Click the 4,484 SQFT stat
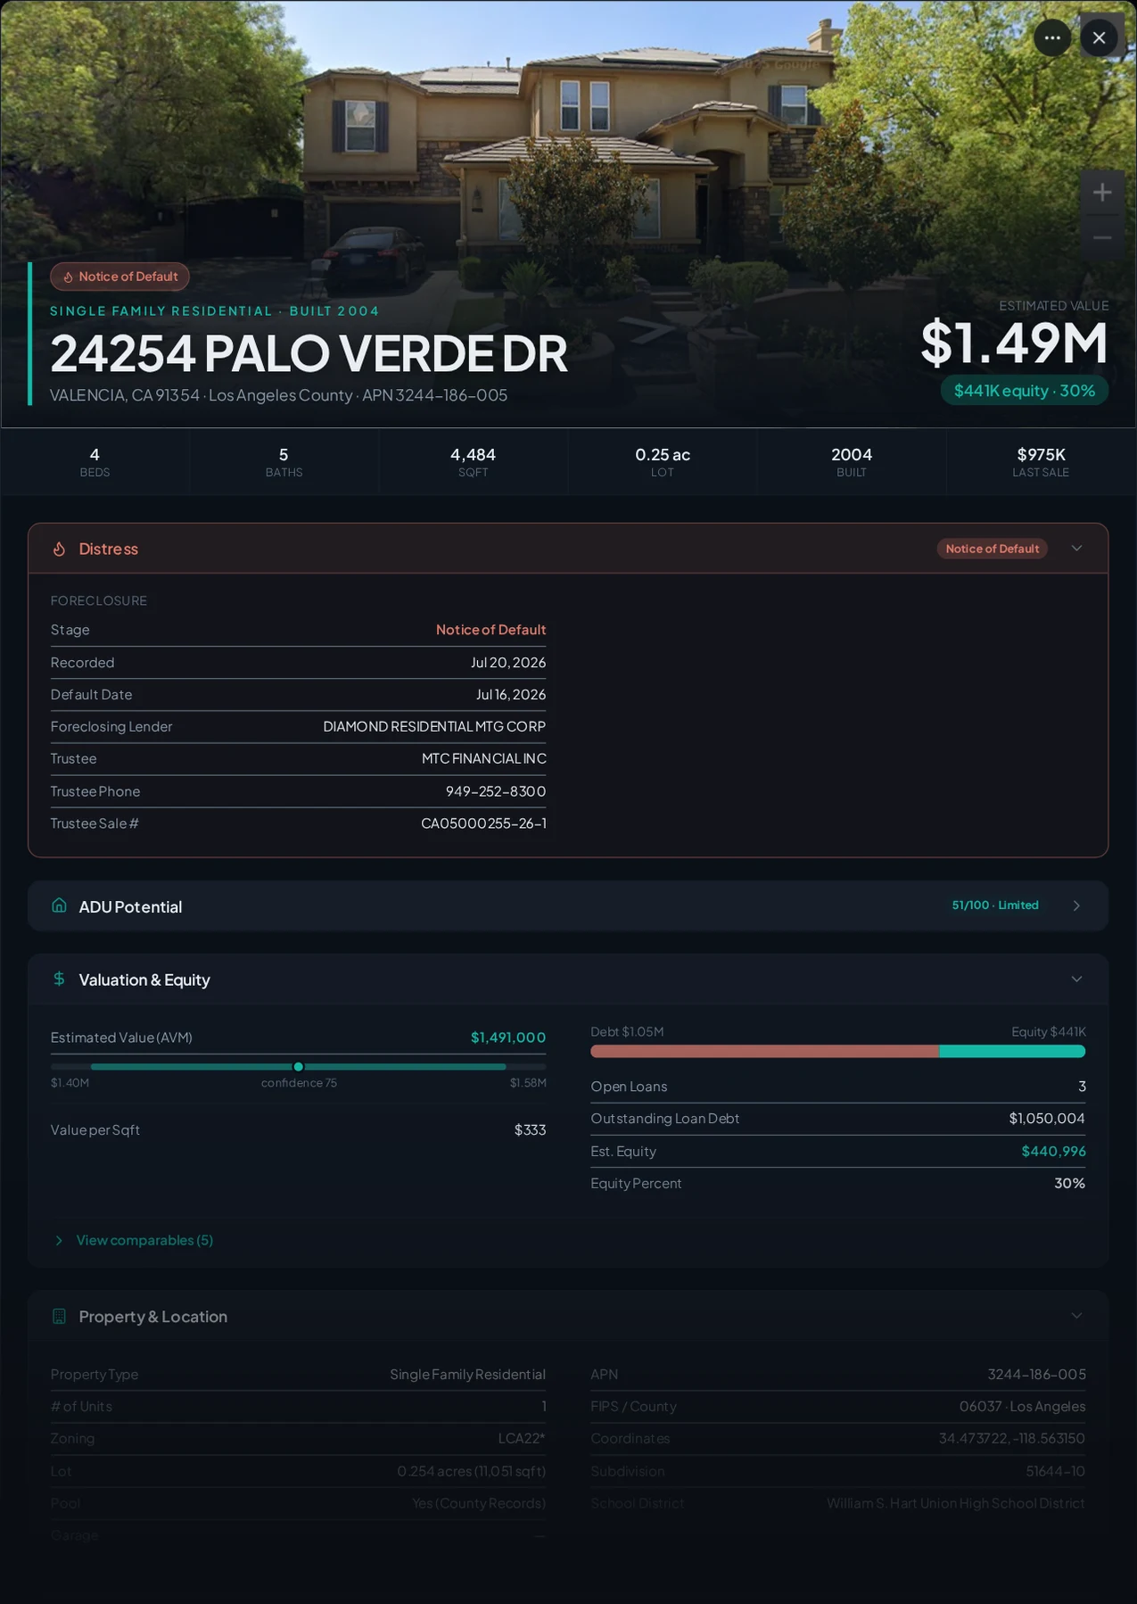Screen dimensions: 1137x1604 [x=473, y=461]
